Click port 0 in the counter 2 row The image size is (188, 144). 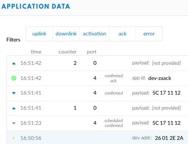tap(95, 63)
